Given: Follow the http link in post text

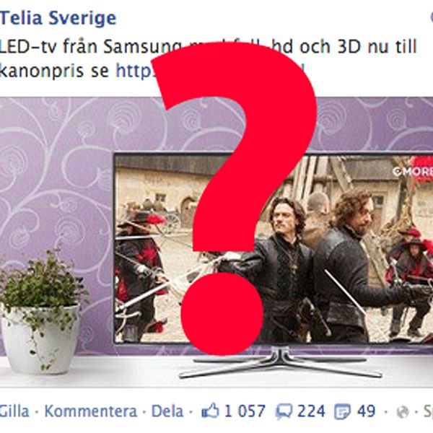Looking at the screenshot, I should [134, 71].
